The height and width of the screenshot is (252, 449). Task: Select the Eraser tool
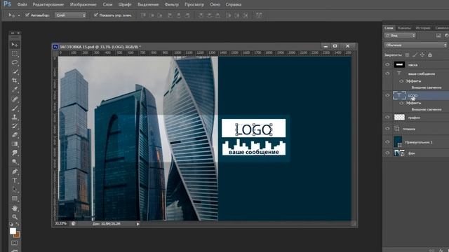(x=14, y=135)
